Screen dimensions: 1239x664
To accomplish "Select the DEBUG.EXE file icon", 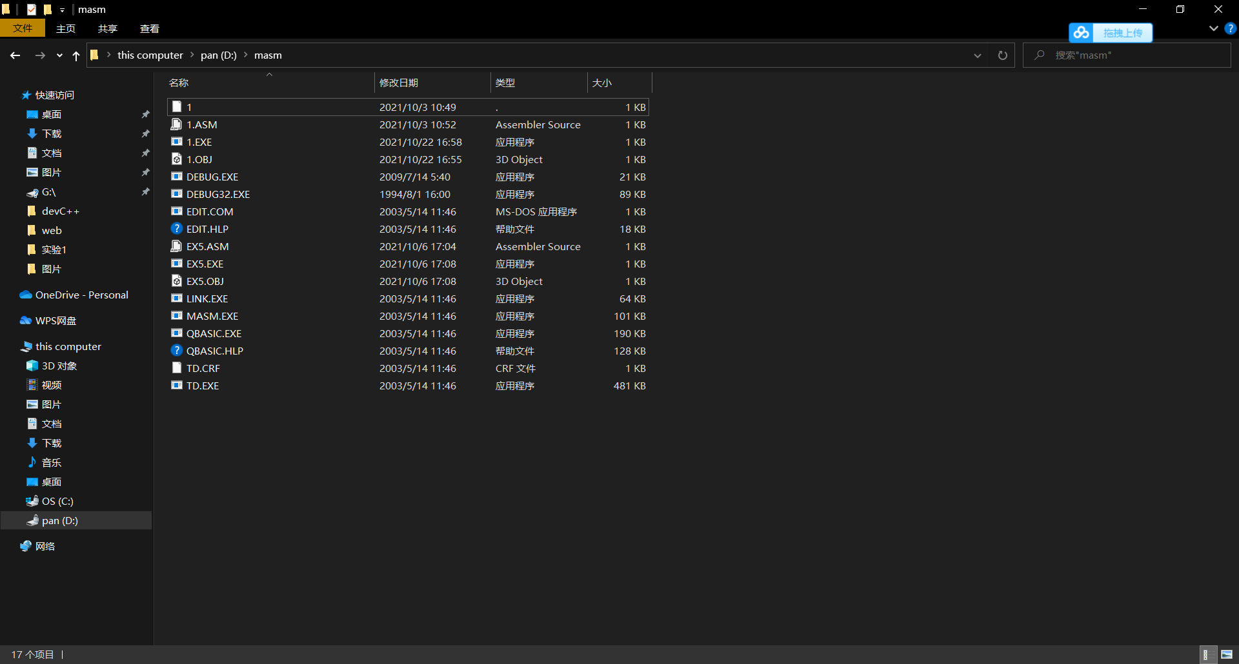I will pyautogui.click(x=176, y=177).
